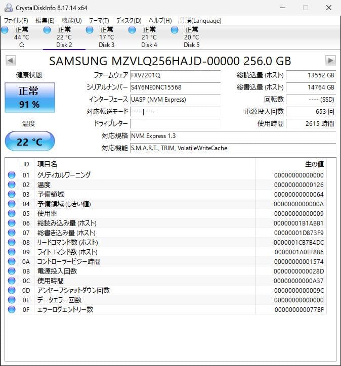The height and width of the screenshot is (366, 341).
Task: Click power-on hours value 2615 時間
Action: [x=311, y=124]
